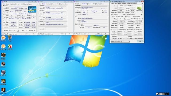171x96 pixels.
Task: Open Memory tab in the CPU-Z Mainboard window
Action: [x=90, y=4]
